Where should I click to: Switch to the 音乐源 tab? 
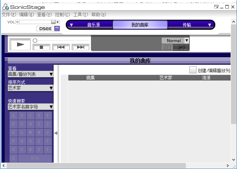point(93,25)
